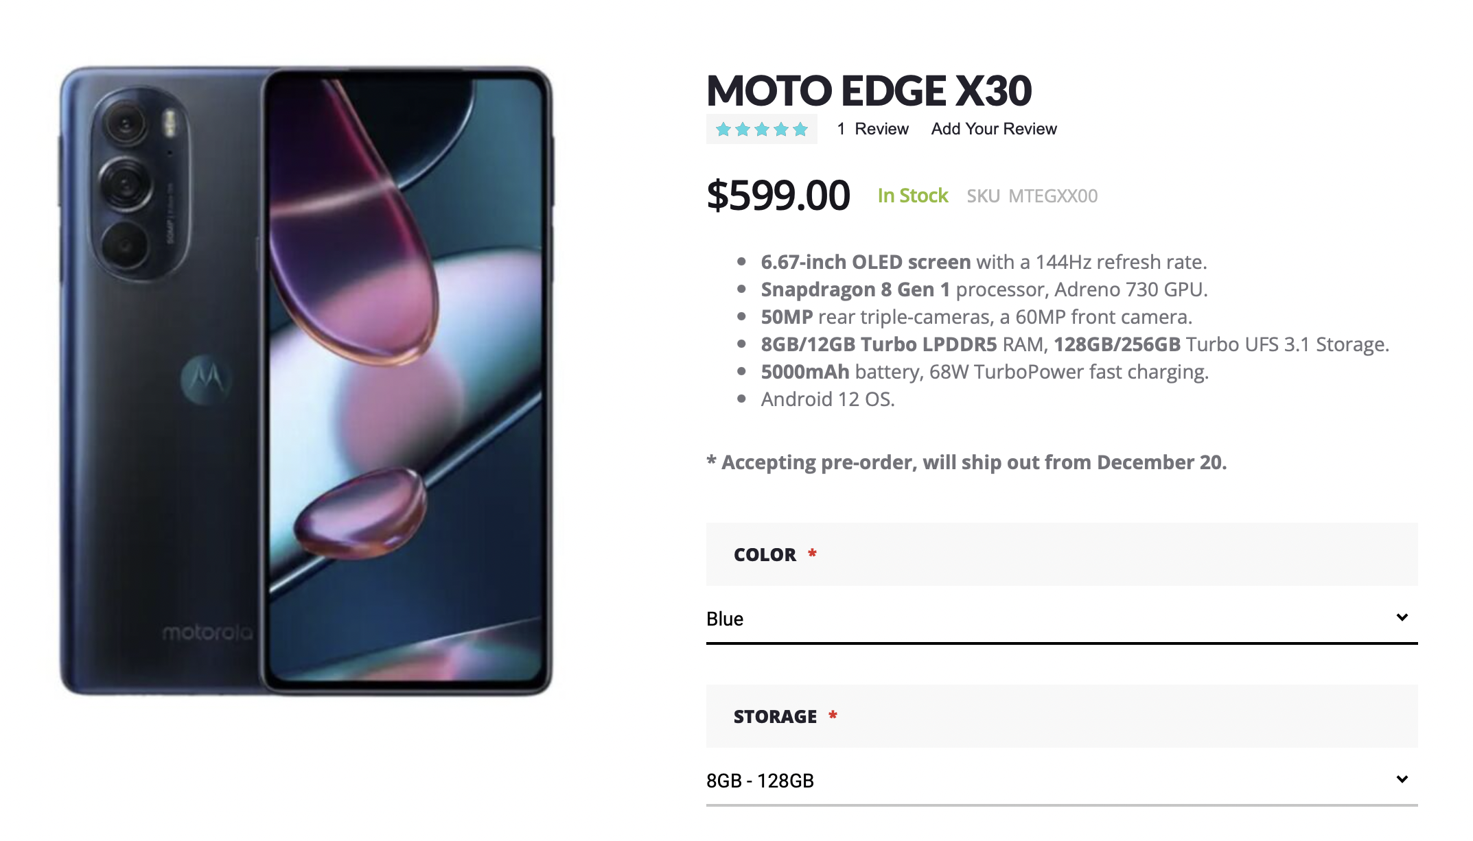Click the pre-order shipping notice text
The width and height of the screenshot is (1473, 841).
pyautogui.click(x=966, y=462)
